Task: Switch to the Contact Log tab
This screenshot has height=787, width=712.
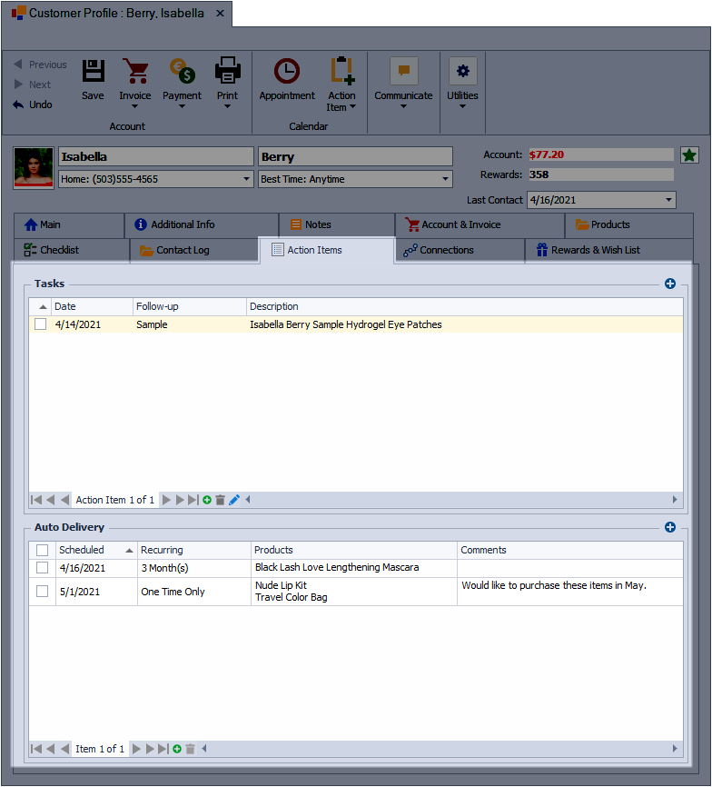Action: [193, 250]
